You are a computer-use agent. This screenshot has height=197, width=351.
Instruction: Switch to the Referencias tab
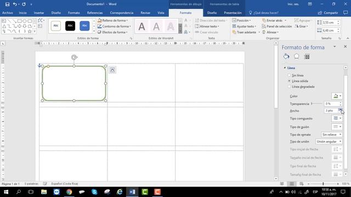(x=95, y=13)
